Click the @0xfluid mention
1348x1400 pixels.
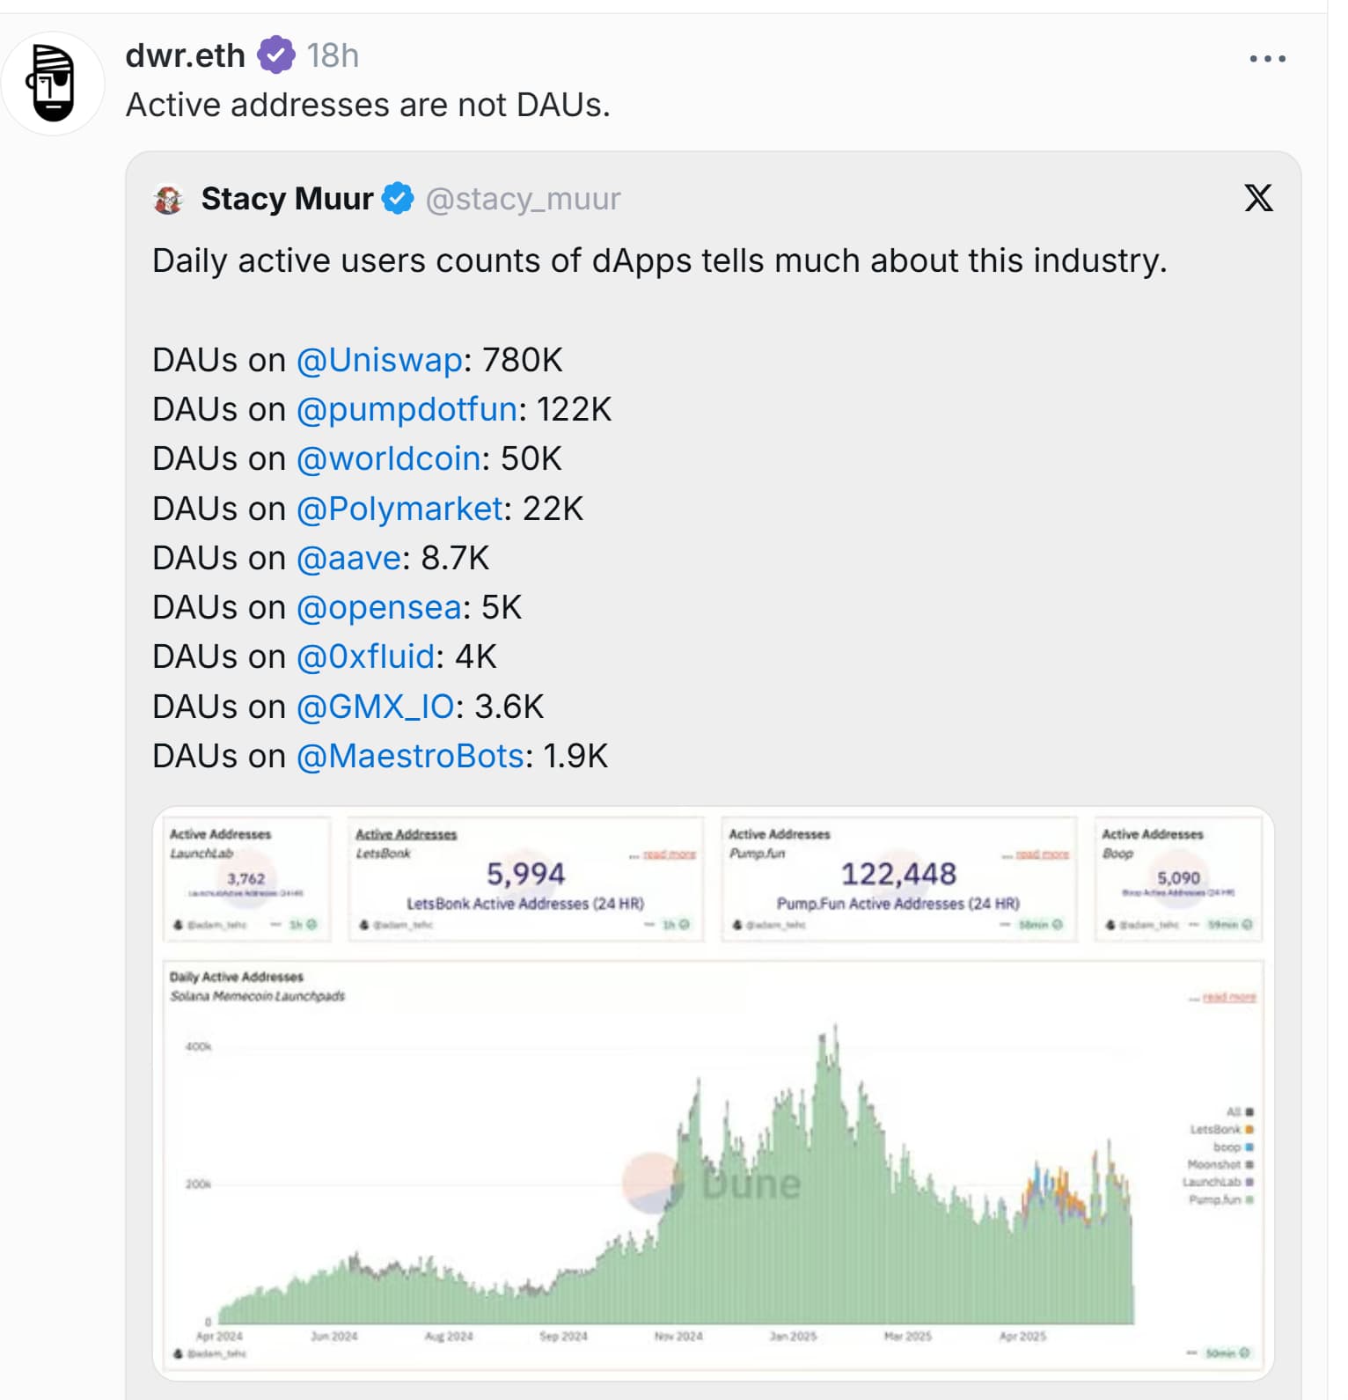365,656
